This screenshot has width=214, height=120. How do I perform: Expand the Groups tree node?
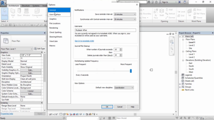tap(180, 87)
